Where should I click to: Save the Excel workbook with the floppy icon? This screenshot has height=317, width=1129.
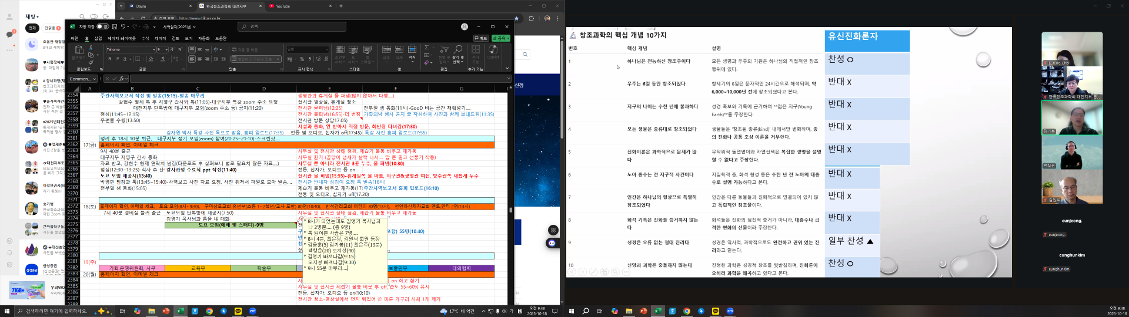[115, 26]
